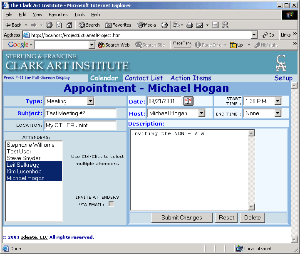Click the Subject input field
Screen dimensions: 300x254
point(80,113)
